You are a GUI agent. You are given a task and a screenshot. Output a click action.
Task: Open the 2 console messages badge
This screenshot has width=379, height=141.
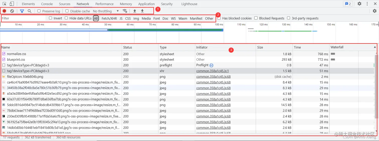tap(348, 4)
